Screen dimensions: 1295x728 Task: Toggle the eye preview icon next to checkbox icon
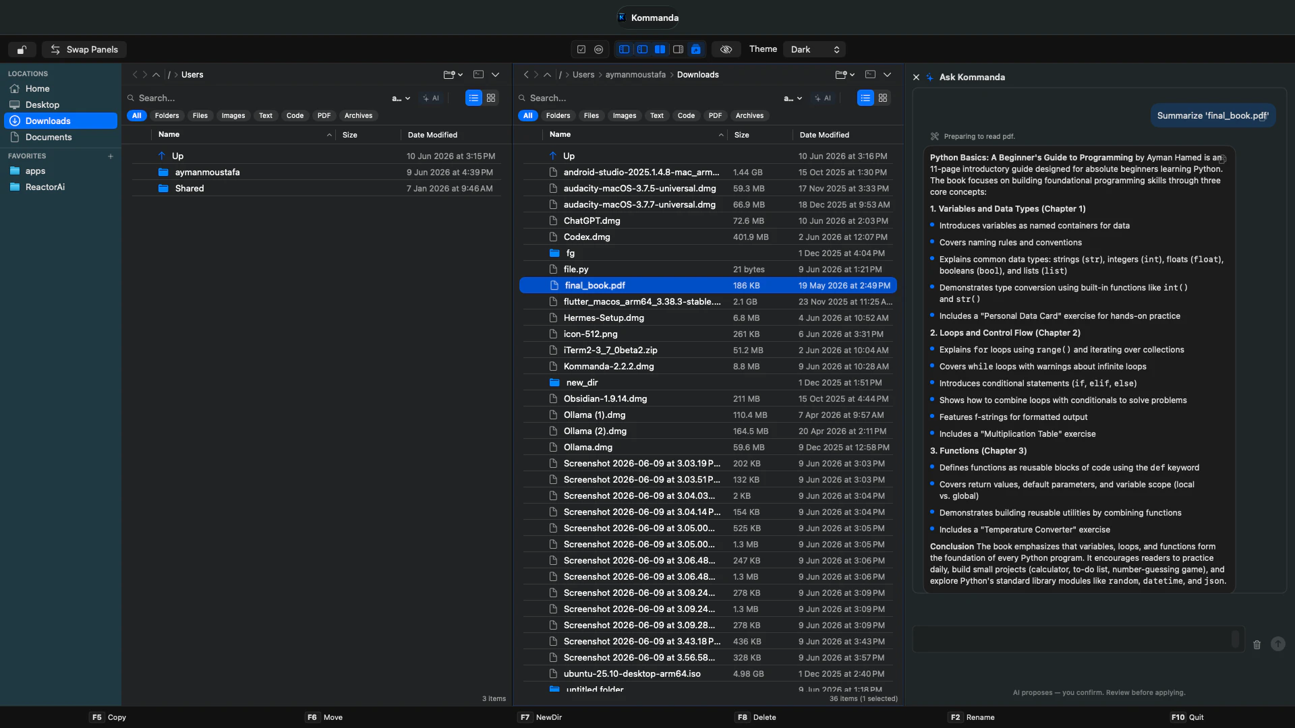pos(598,49)
